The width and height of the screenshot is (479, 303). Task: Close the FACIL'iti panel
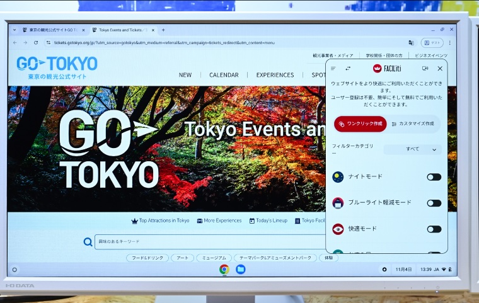440,69
